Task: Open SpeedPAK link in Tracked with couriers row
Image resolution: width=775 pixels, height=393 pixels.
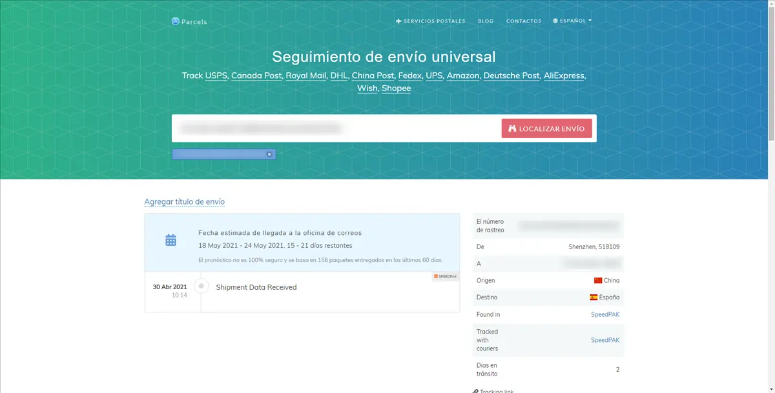Action: [605, 340]
